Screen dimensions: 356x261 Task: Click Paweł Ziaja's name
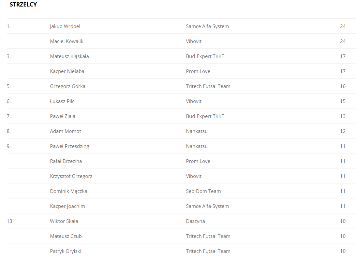coord(63,116)
